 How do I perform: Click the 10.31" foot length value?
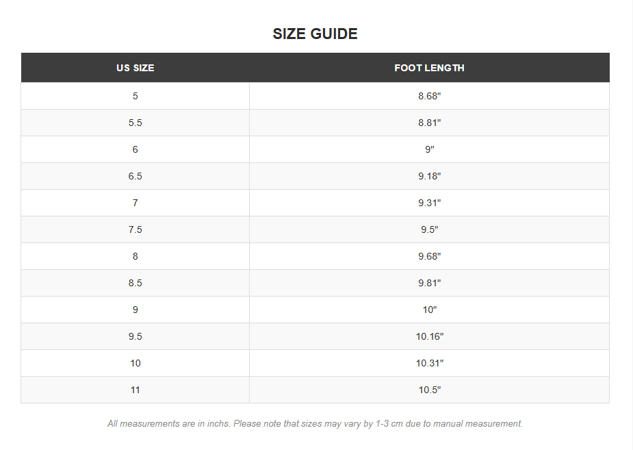pyautogui.click(x=429, y=363)
